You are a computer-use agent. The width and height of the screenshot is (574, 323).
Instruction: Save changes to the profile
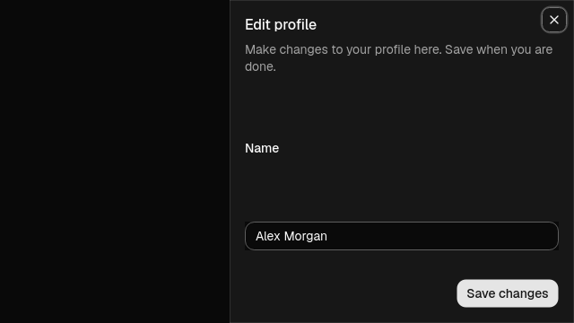pos(508,293)
